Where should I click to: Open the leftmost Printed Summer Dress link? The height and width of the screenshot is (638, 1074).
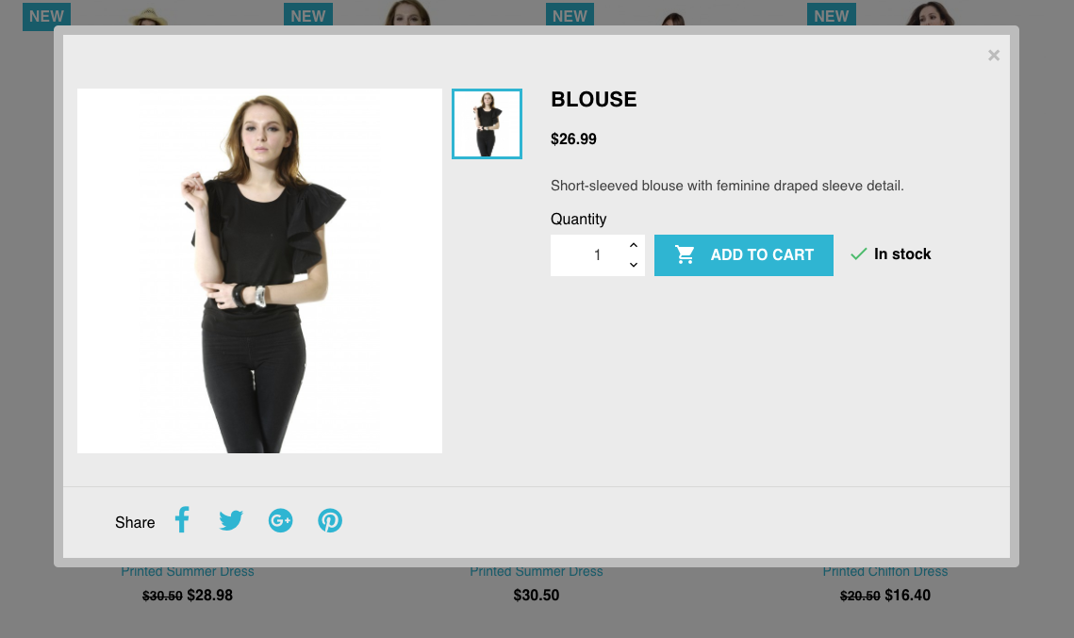click(x=188, y=572)
